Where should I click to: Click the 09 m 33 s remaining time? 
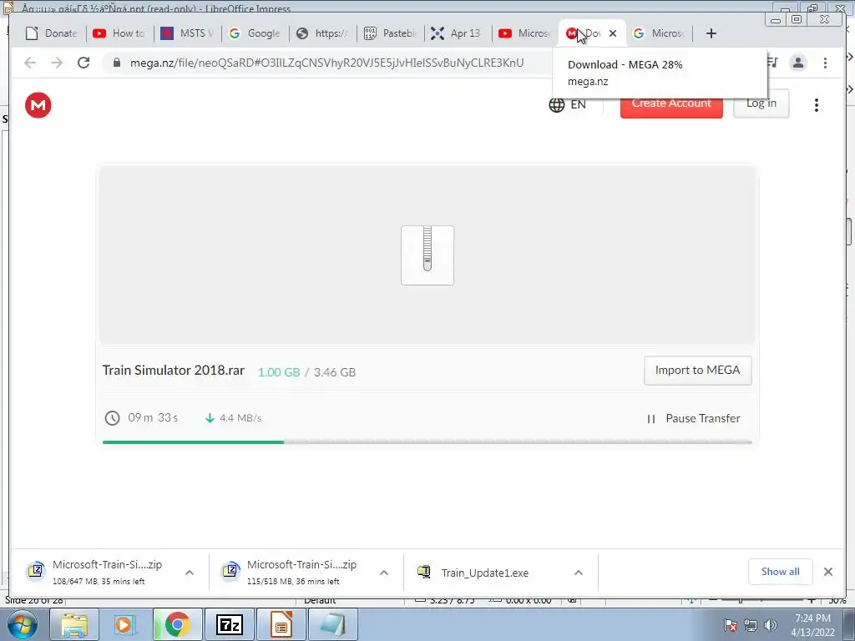pos(153,417)
